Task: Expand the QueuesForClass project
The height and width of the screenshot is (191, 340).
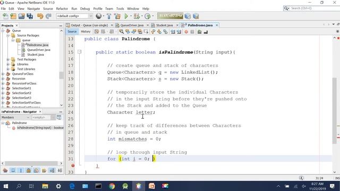Action: tap(3, 74)
